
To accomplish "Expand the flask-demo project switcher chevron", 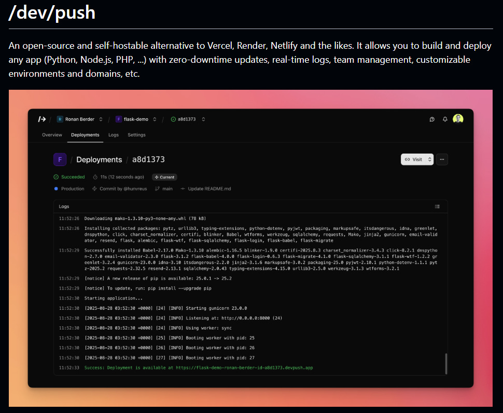I will tap(155, 119).
